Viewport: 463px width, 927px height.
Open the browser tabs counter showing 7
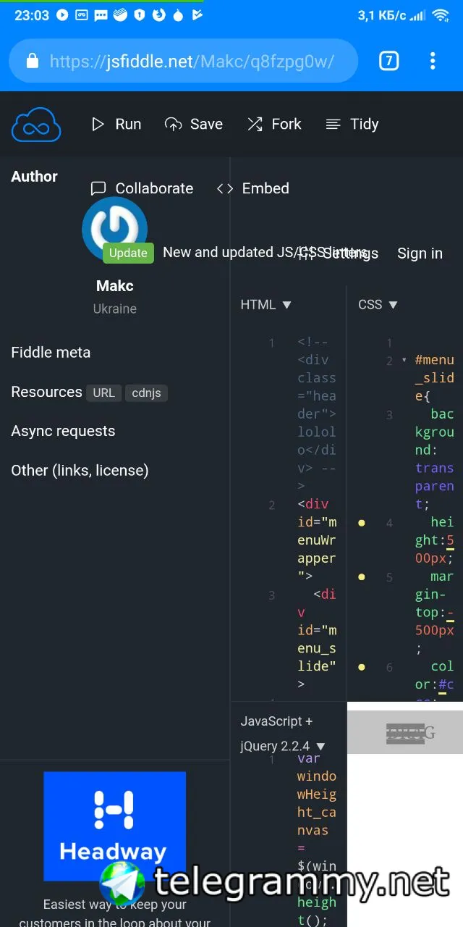pyautogui.click(x=389, y=61)
